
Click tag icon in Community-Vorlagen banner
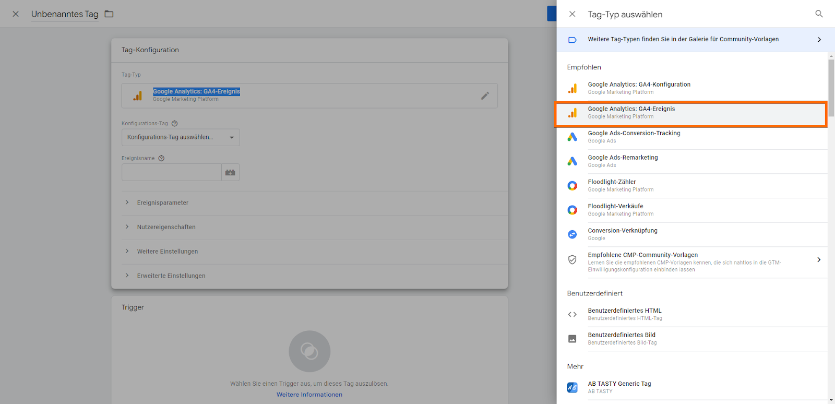coord(572,40)
